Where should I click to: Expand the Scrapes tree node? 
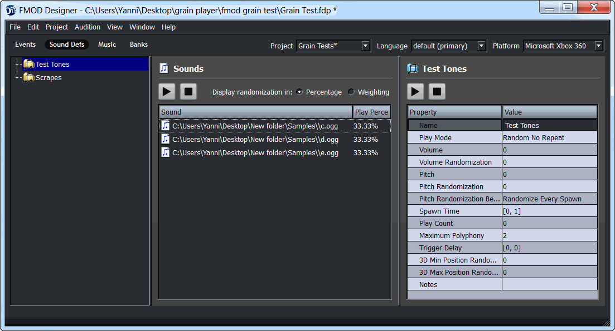pos(17,77)
